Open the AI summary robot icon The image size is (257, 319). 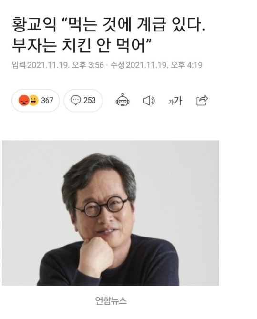123,100
